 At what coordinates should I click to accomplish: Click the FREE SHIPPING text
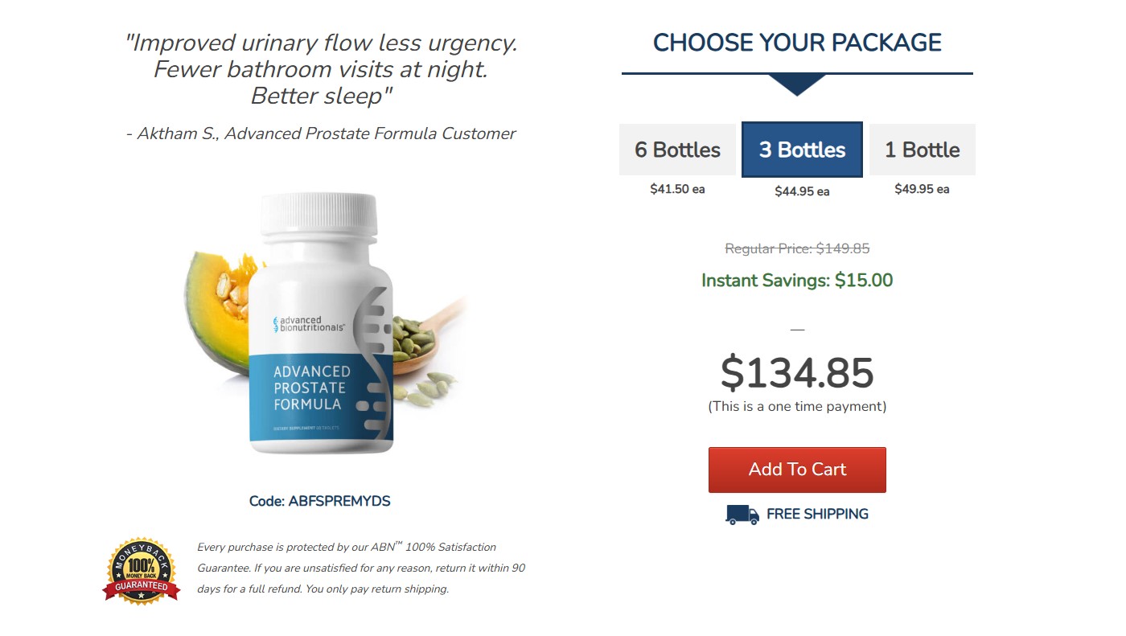tap(817, 514)
